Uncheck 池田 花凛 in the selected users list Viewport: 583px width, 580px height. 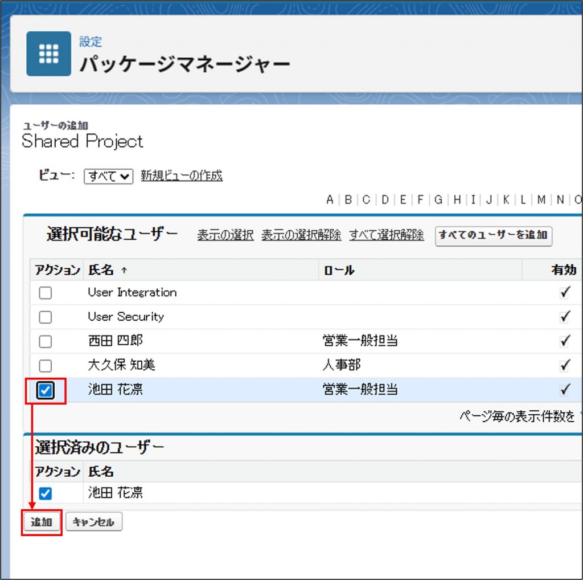coord(45,493)
